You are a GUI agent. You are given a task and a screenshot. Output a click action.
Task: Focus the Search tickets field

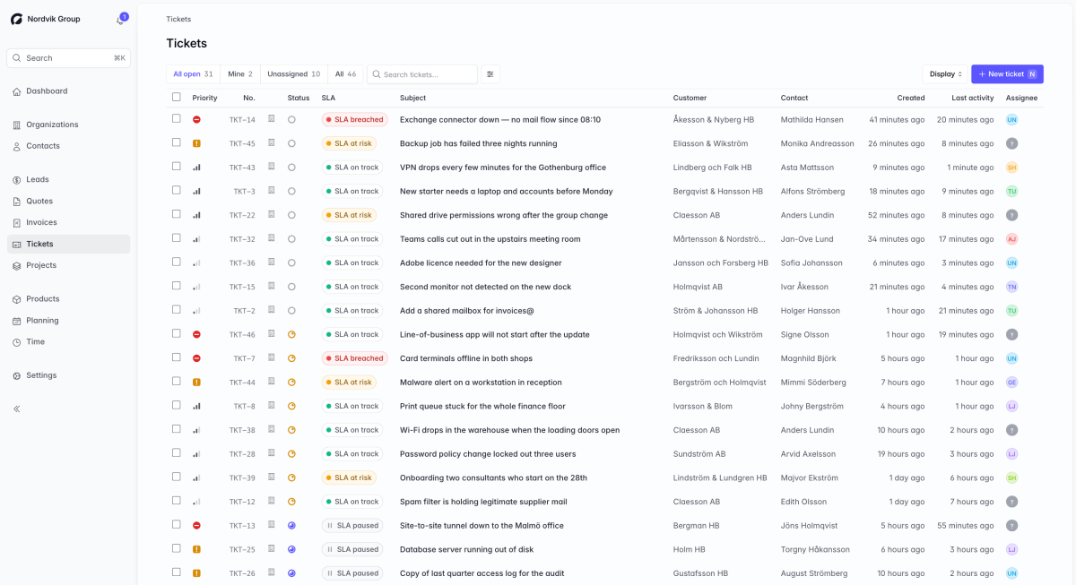(422, 74)
